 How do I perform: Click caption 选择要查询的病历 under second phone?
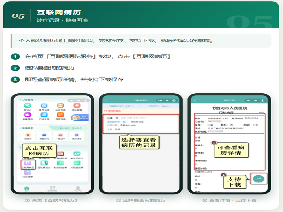[141, 200]
